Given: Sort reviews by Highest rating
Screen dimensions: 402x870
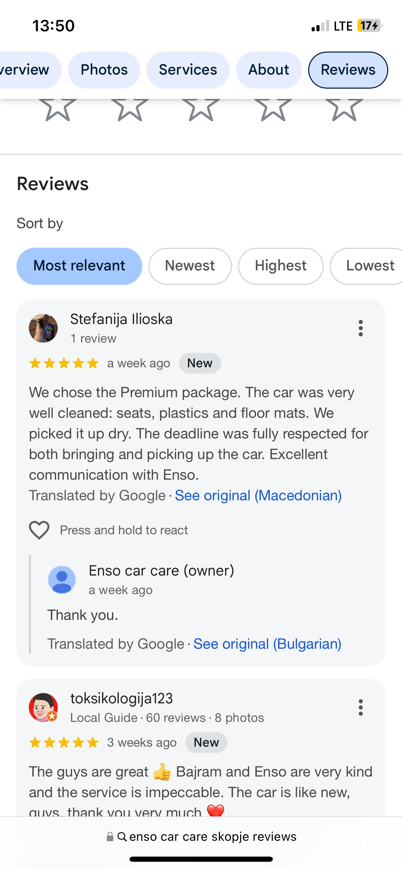Looking at the screenshot, I should pos(281,266).
